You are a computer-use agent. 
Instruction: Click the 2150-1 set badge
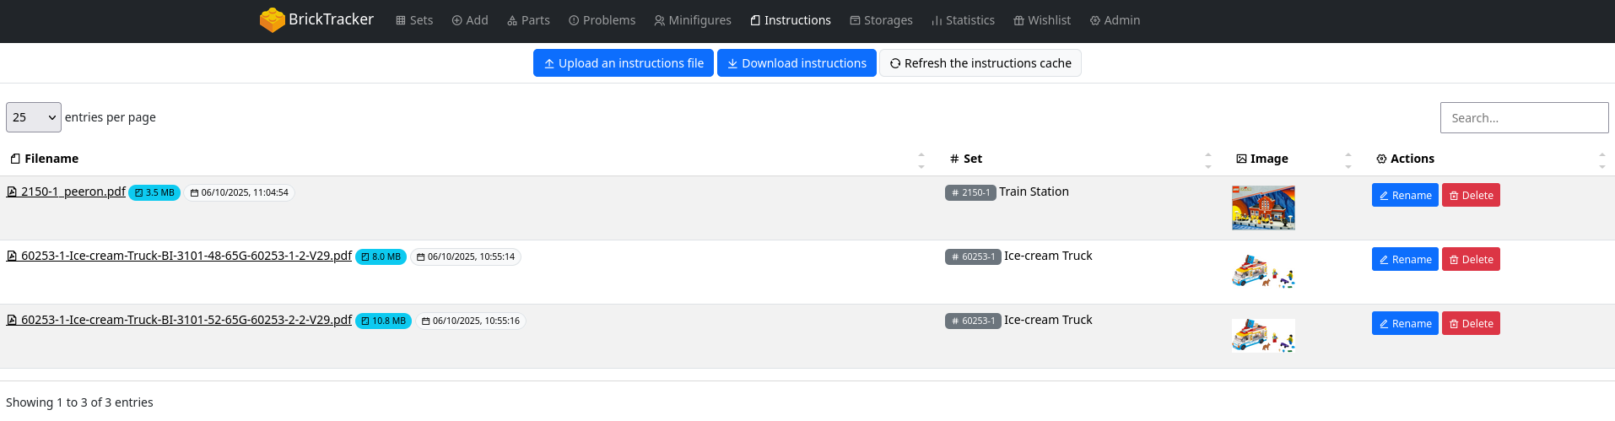970,192
